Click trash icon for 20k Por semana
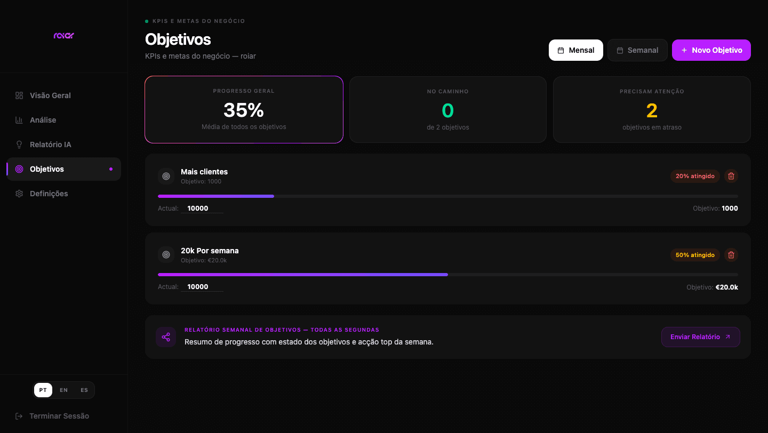 click(731, 255)
